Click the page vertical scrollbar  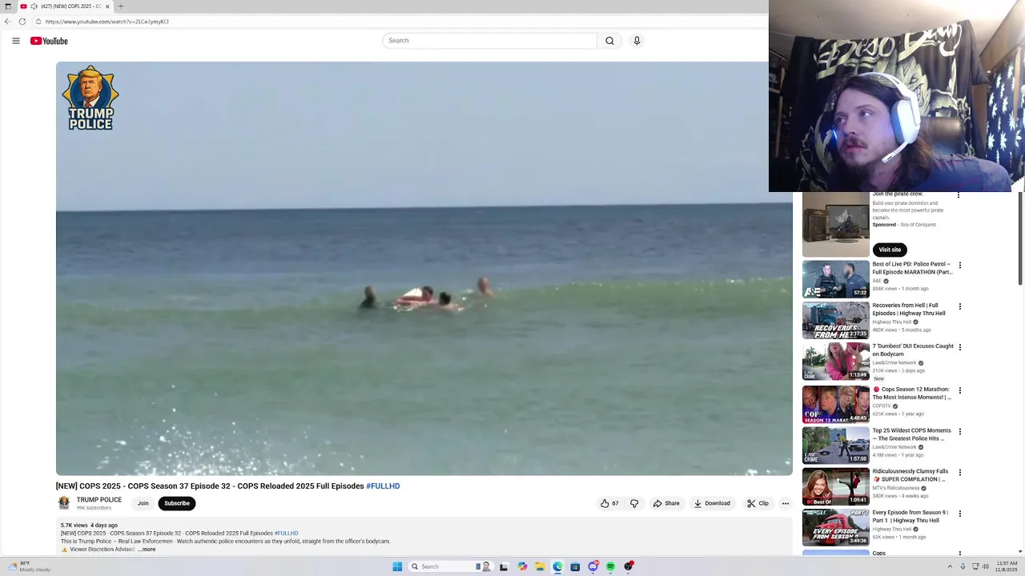click(x=1020, y=238)
